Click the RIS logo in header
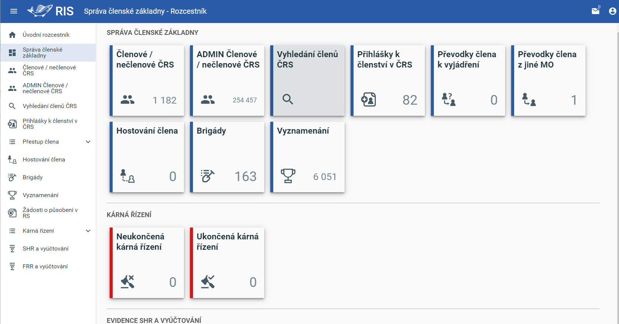 pyautogui.click(x=51, y=11)
